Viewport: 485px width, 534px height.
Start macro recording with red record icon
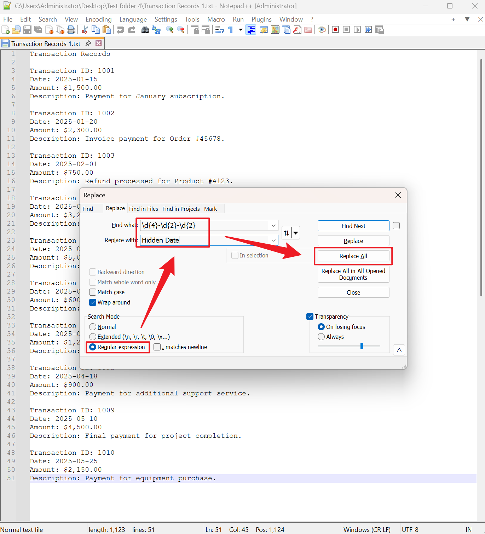(x=335, y=30)
